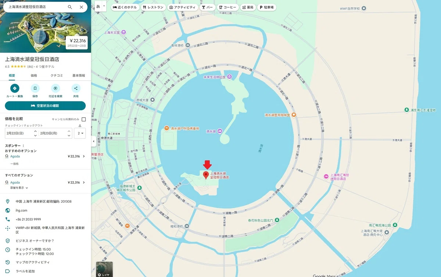
Task: Share the place with the 共有 icon
Action: (76, 88)
